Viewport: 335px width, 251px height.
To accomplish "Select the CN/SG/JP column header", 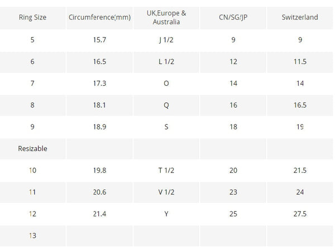I will pyautogui.click(x=233, y=17).
